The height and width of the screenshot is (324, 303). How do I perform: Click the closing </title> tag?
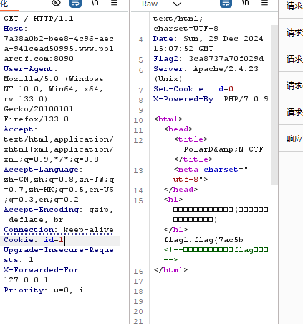click(x=193, y=159)
